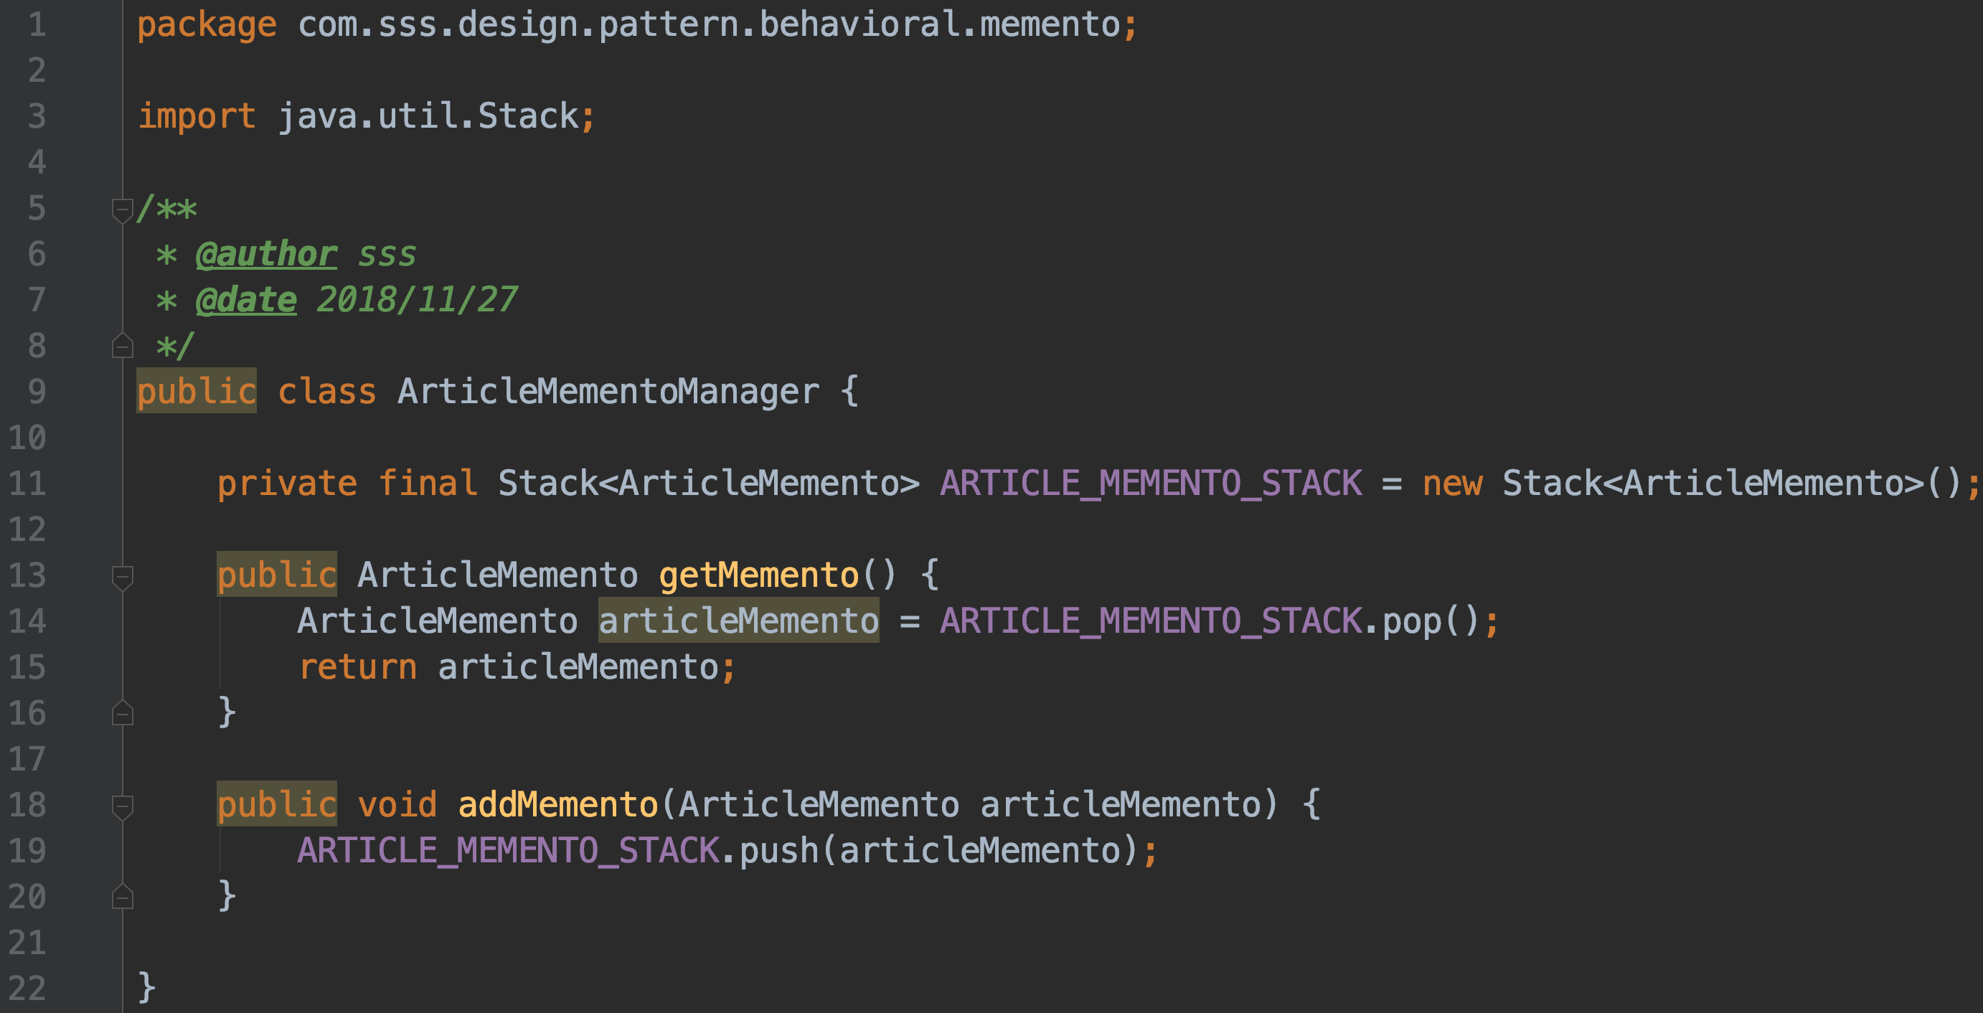Place cursor on ArticleMementoManager class name
1983x1013 pixels.
(x=608, y=392)
